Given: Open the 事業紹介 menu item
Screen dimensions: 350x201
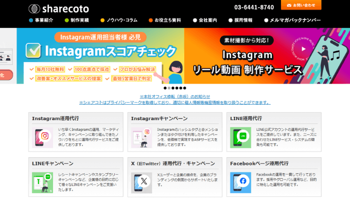Looking at the screenshot, I should [41, 20].
